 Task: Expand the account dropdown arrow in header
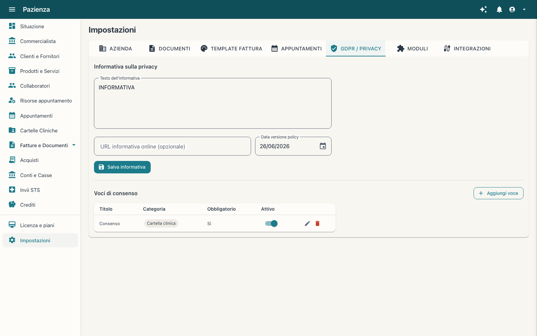(524, 9)
